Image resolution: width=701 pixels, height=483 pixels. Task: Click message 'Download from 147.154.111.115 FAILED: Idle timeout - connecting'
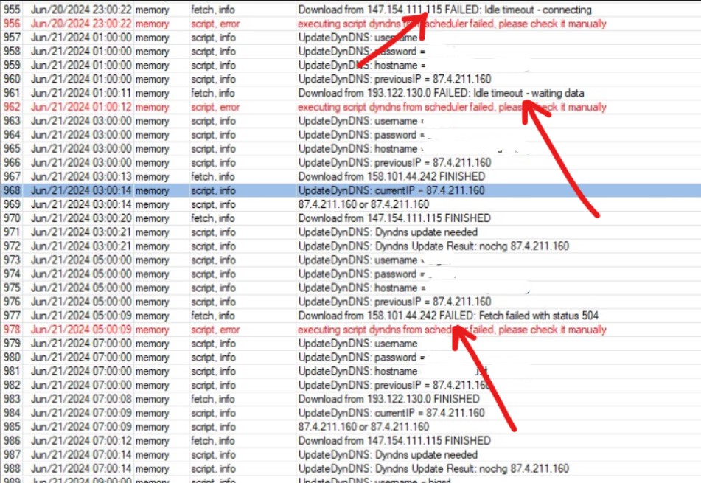[444, 10]
